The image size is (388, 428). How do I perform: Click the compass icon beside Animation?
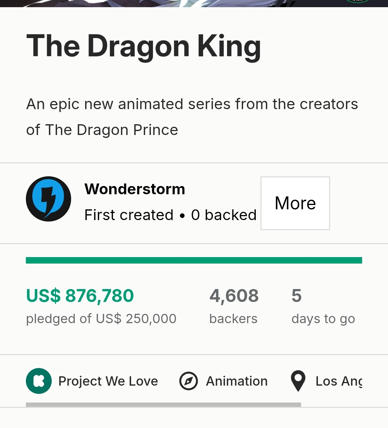click(x=189, y=381)
